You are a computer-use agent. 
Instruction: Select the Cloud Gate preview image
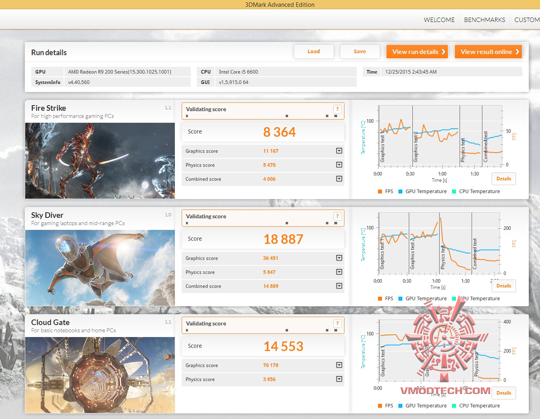pyautogui.click(x=100, y=375)
